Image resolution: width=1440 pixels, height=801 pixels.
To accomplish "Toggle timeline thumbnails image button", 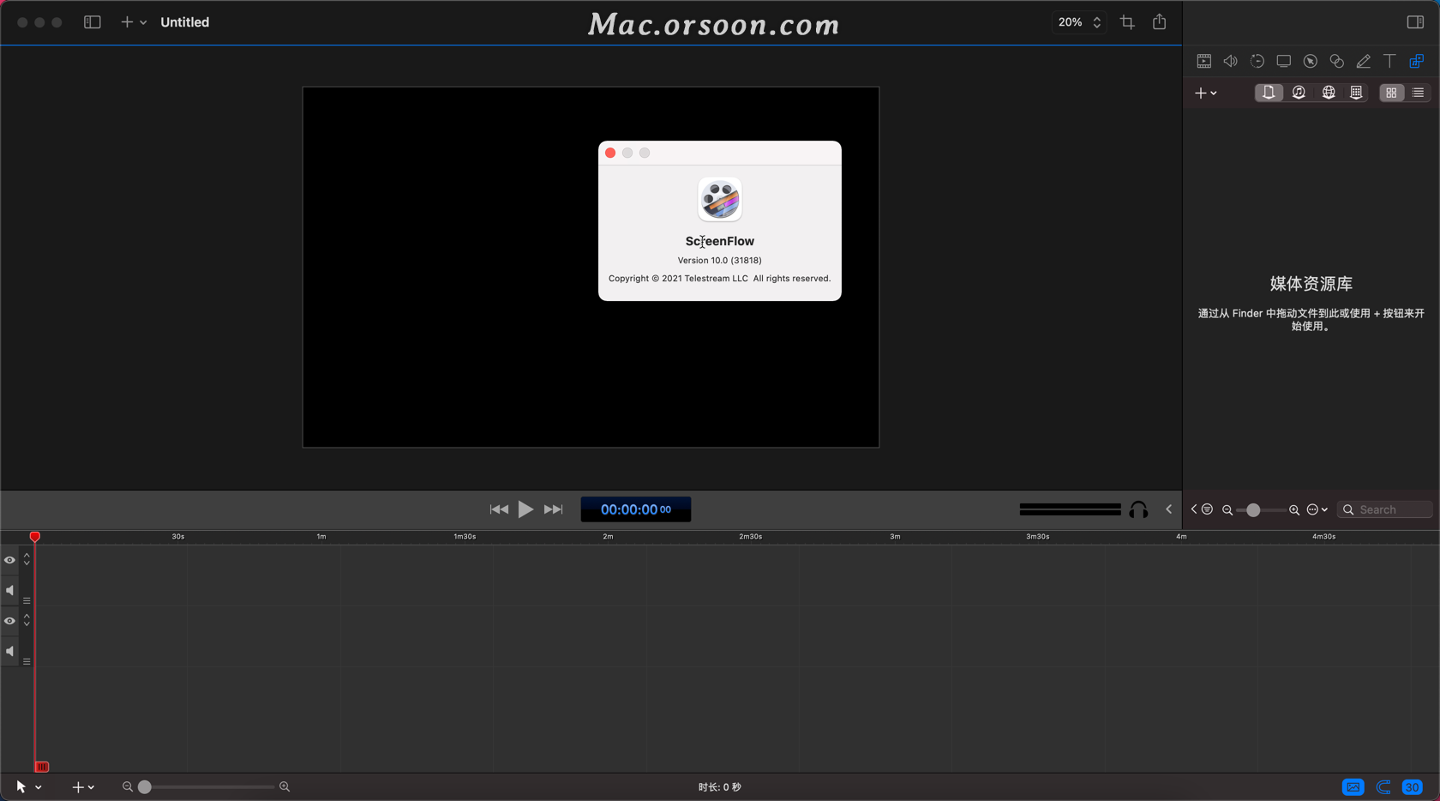I will pos(1353,786).
